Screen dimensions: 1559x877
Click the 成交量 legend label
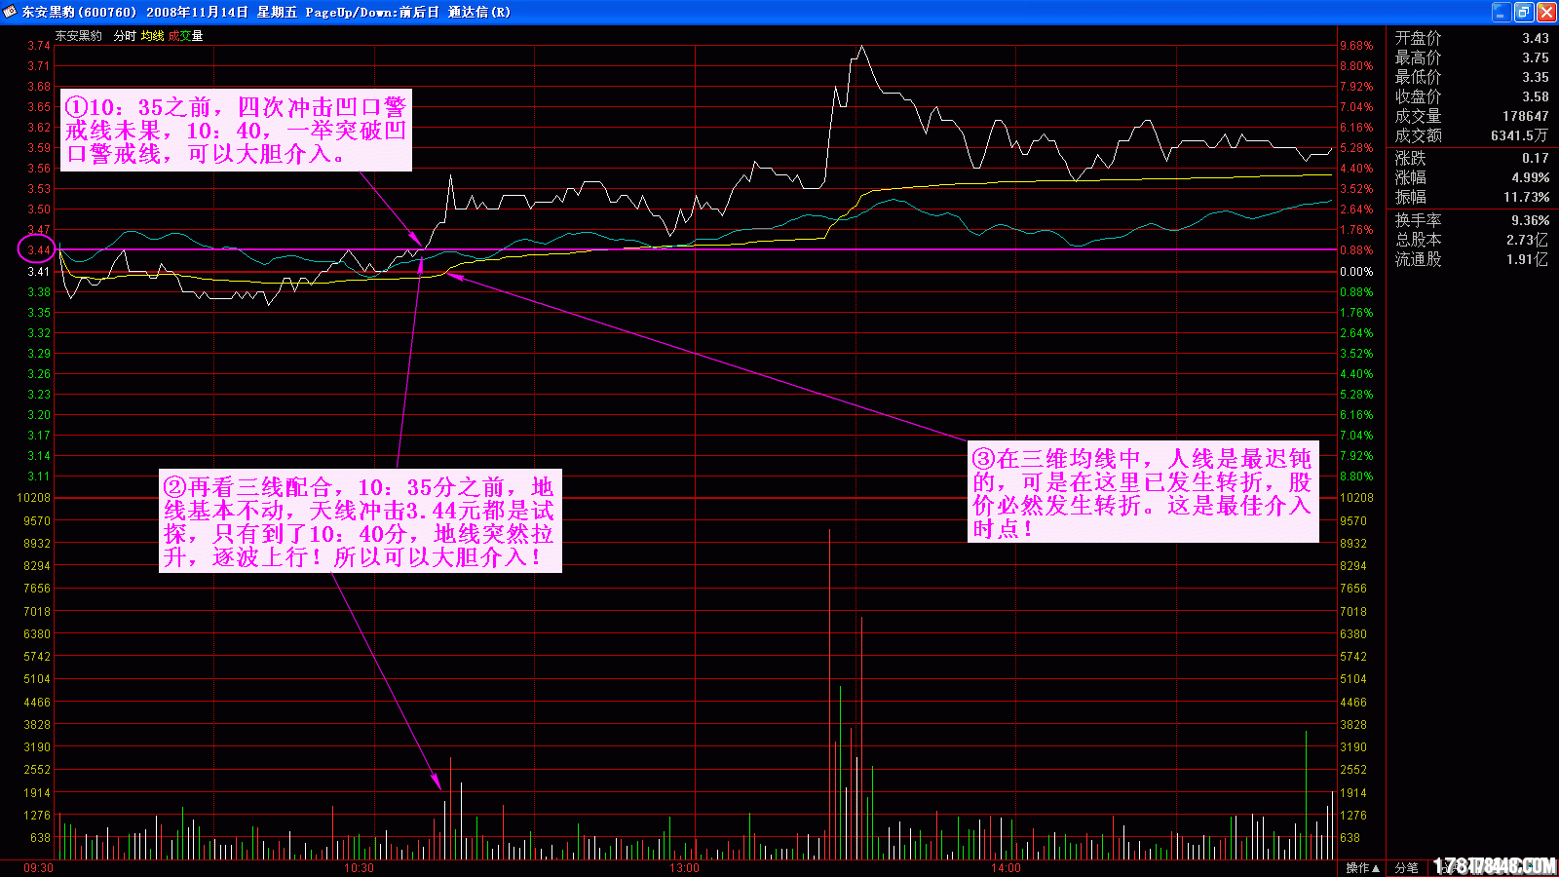(185, 36)
